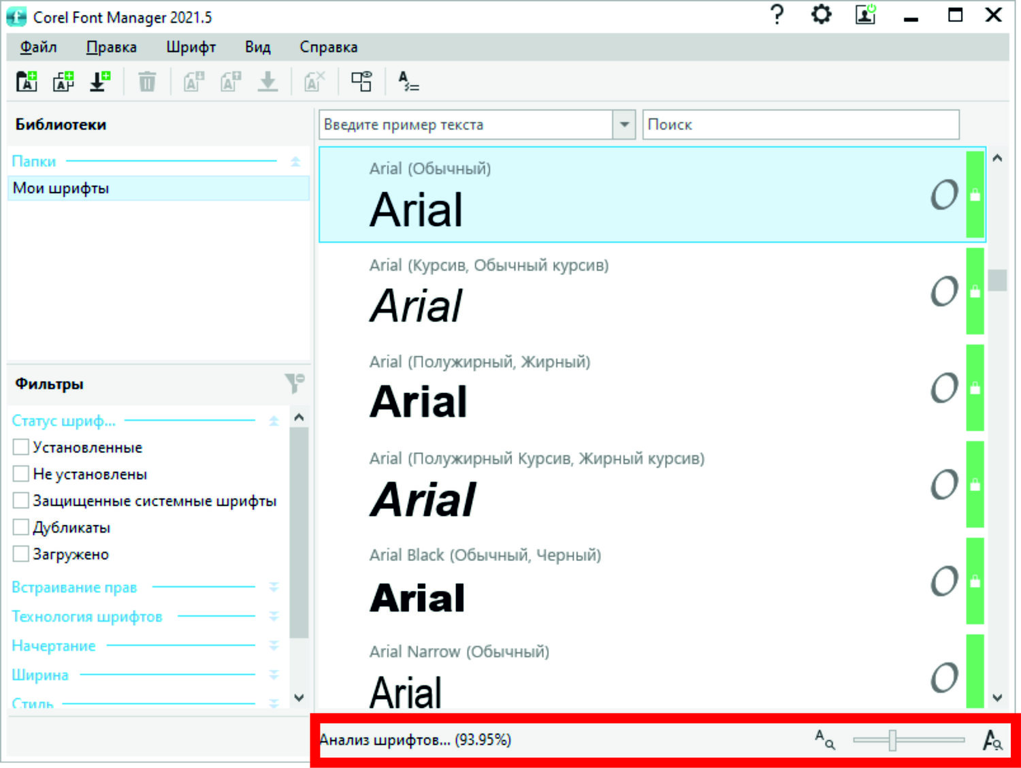Expand the Ширина filter section

pos(274,675)
